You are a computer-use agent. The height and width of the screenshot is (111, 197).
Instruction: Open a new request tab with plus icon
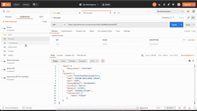[115, 13]
